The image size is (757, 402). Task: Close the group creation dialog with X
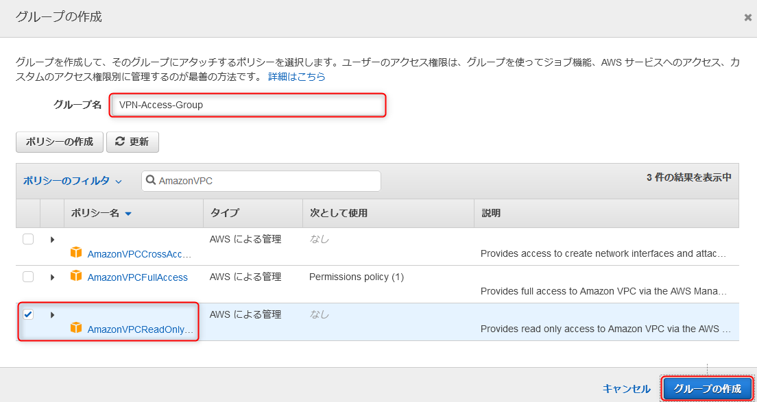tap(748, 17)
